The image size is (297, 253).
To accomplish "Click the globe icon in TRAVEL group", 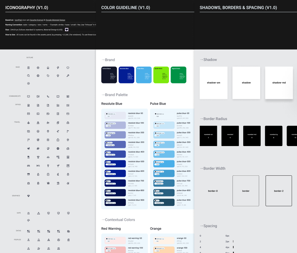I will tap(58, 148).
